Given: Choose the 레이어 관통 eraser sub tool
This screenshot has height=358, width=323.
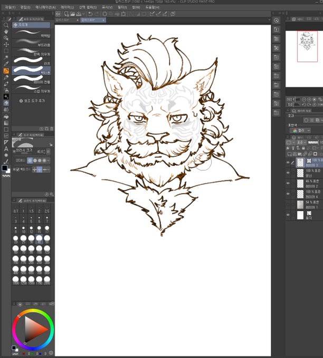Looking at the screenshot, I should click(x=31, y=79).
